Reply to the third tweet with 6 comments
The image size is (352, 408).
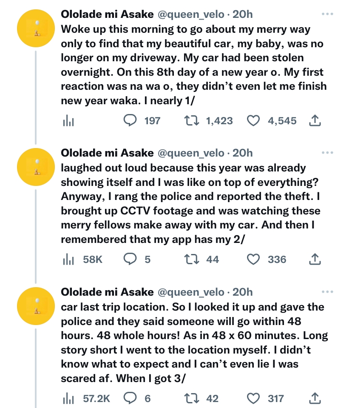137,398
